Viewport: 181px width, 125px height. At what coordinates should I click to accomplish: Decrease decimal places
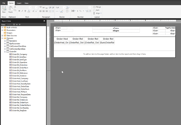tap(90, 11)
